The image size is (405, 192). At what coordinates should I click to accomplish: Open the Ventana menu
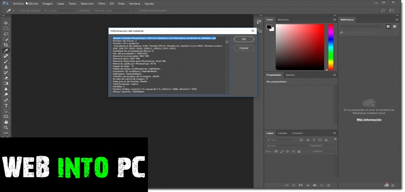[135, 3]
